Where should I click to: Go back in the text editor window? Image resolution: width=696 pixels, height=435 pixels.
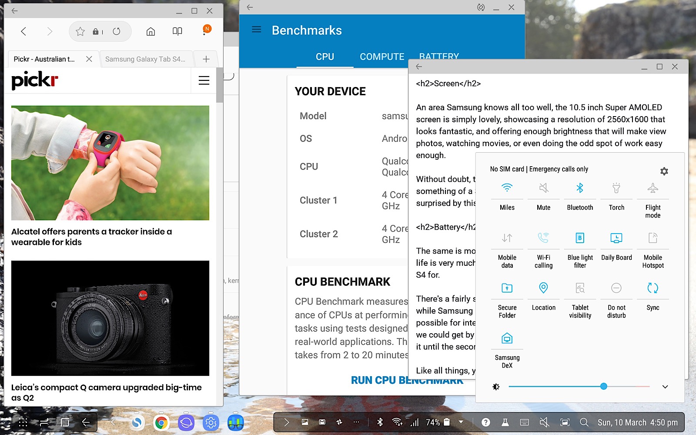(419, 67)
